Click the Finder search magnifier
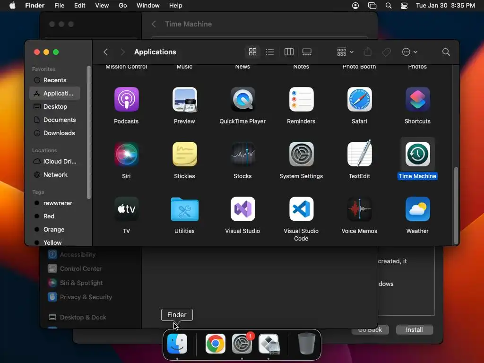484x363 pixels. (446, 52)
